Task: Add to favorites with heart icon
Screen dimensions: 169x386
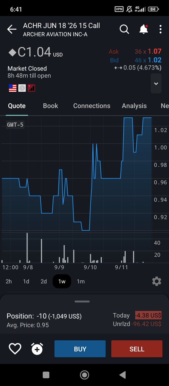Action: click(15, 349)
